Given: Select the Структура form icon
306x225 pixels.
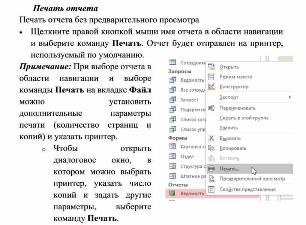Looking at the screenshot, I should coord(172,166).
